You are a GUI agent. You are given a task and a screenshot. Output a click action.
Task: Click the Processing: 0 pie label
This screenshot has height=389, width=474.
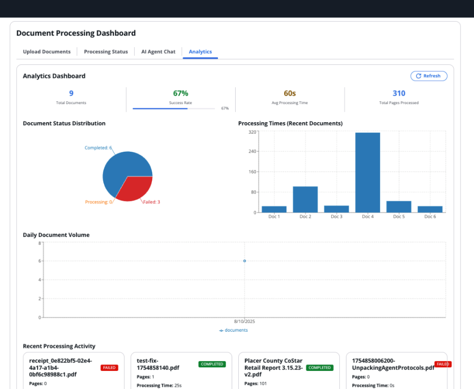point(99,202)
